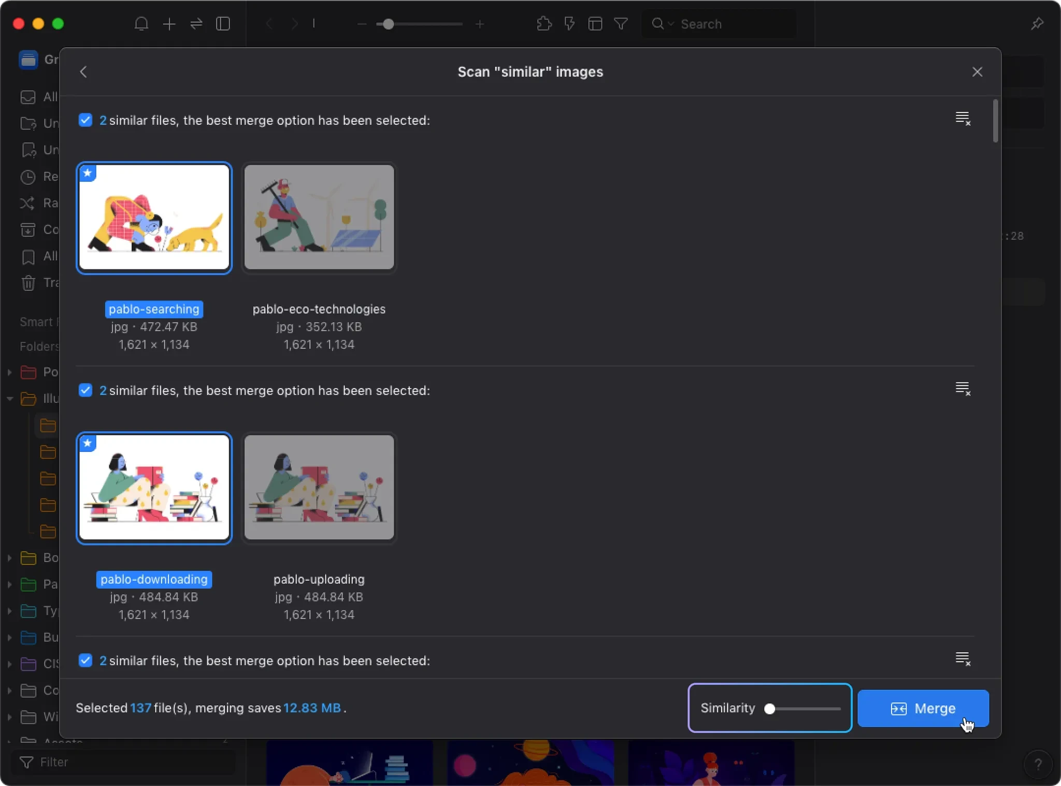Click the lightning action icon
This screenshot has height=786, width=1061.
click(569, 24)
